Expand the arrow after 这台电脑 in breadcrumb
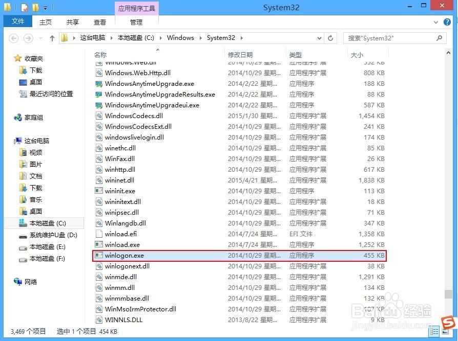The width and height of the screenshot is (458, 341). click(x=112, y=38)
